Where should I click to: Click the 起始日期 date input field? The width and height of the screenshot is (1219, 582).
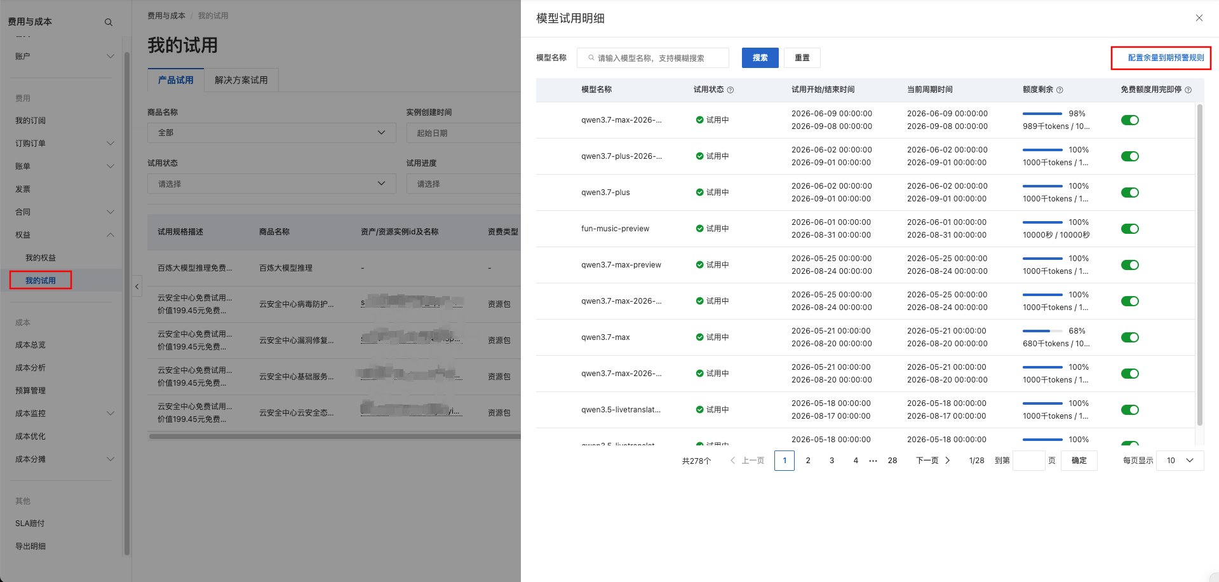[463, 133]
